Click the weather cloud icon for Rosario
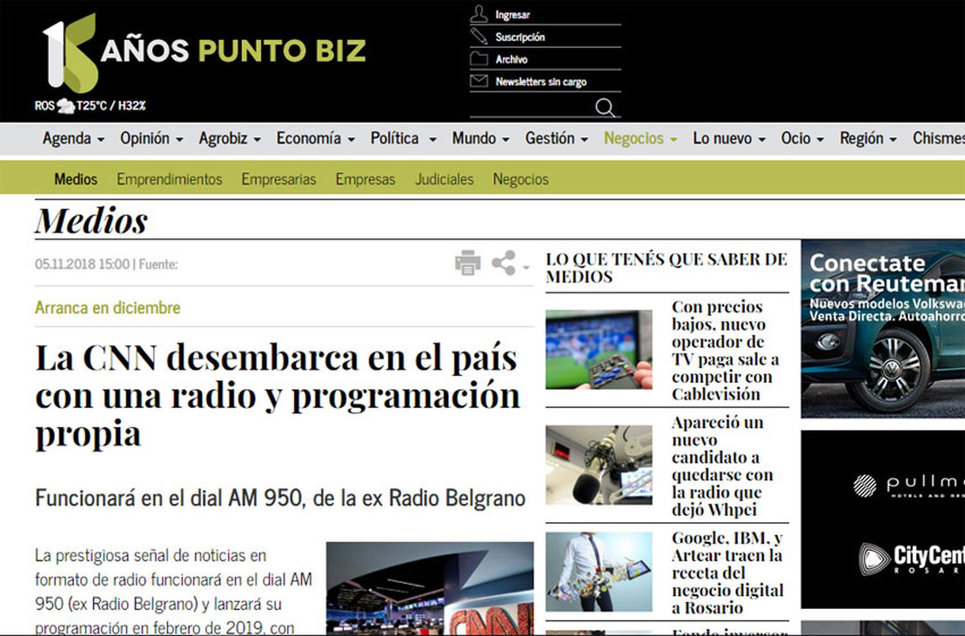Screen dimensions: 965x636 pos(65,106)
